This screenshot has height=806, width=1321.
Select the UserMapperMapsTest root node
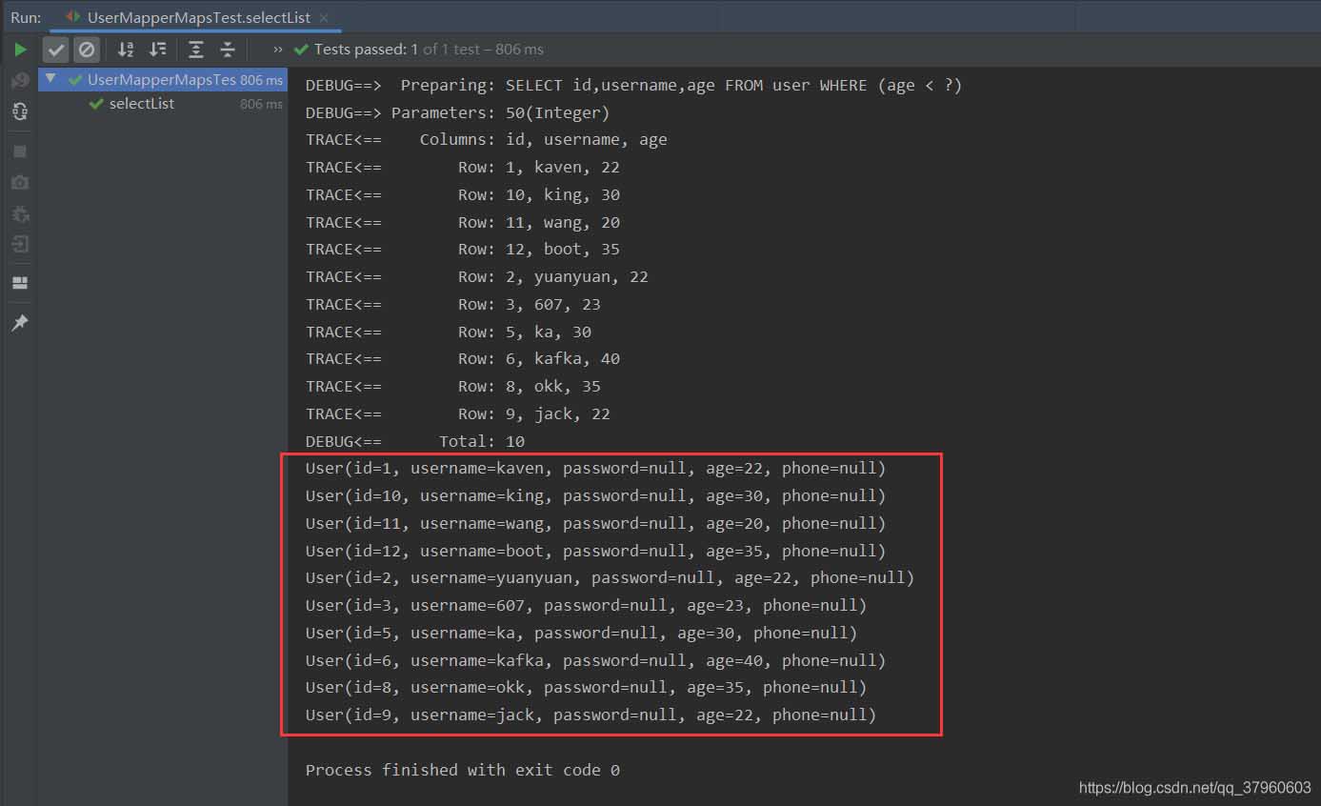[160, 80]
